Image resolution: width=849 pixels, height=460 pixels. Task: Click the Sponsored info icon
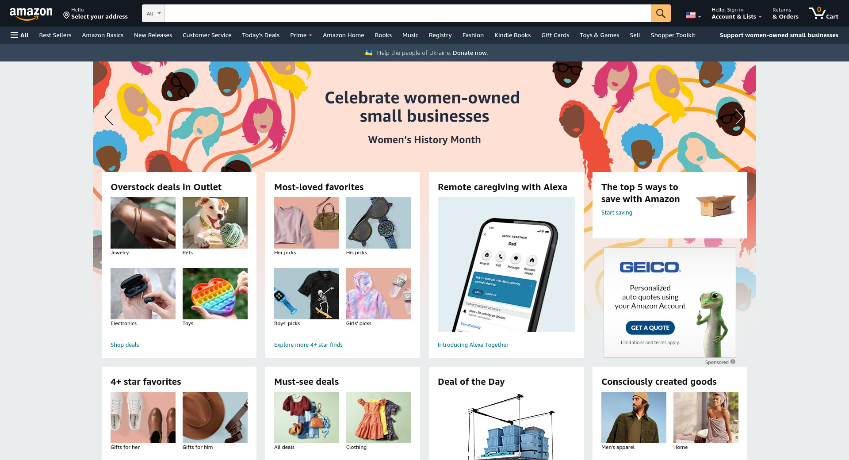pos(733,362)
